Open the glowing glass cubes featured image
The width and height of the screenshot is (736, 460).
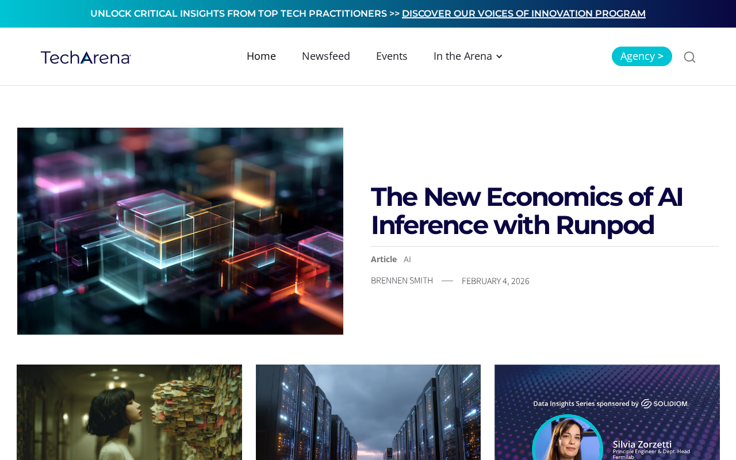coord(180,231)
